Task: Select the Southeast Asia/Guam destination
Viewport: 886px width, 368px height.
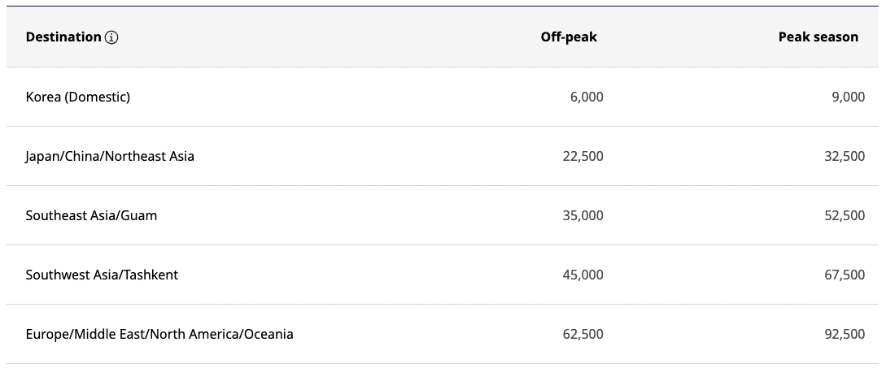Action: pyautogui.click(x=91, y=215)
